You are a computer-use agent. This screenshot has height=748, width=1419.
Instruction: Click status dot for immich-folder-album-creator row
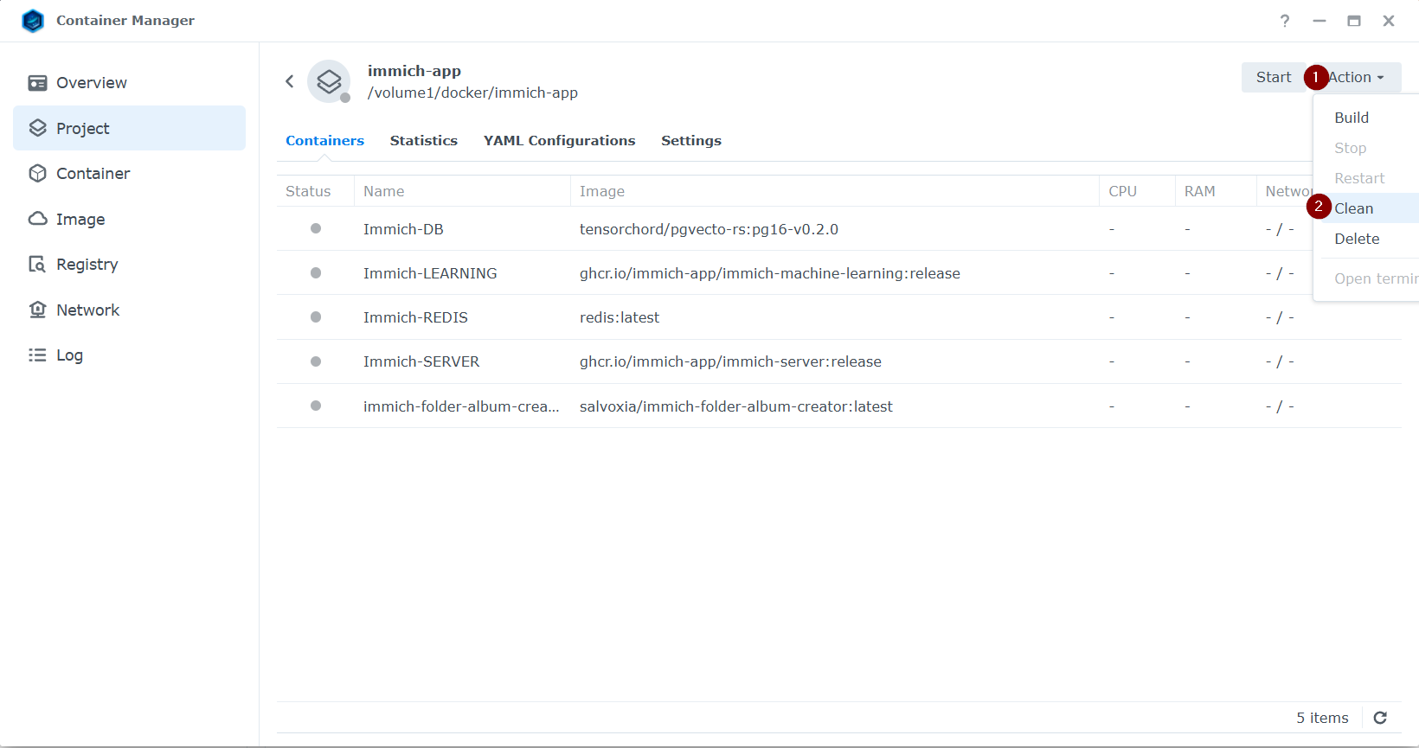coord(316,406)
